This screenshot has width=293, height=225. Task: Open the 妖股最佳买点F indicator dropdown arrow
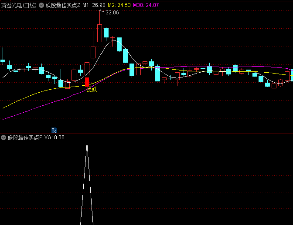[3, 138]
